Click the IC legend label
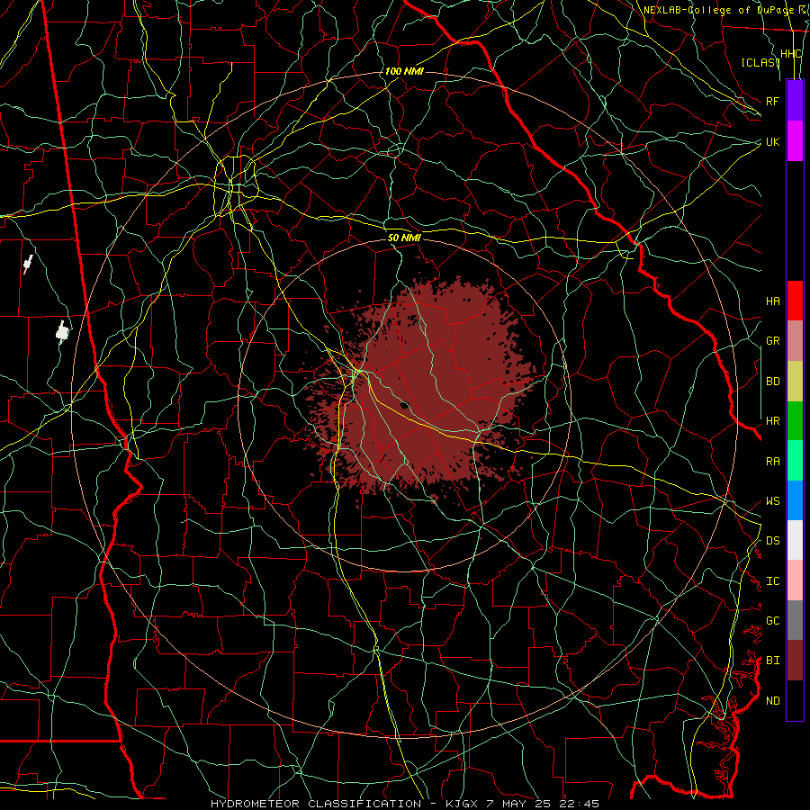 [x=772, y=581]
